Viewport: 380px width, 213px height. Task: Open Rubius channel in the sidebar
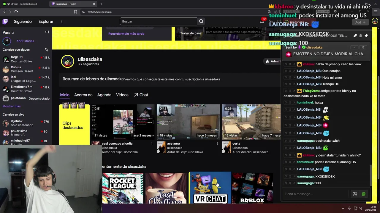click(x=26, y=69)
